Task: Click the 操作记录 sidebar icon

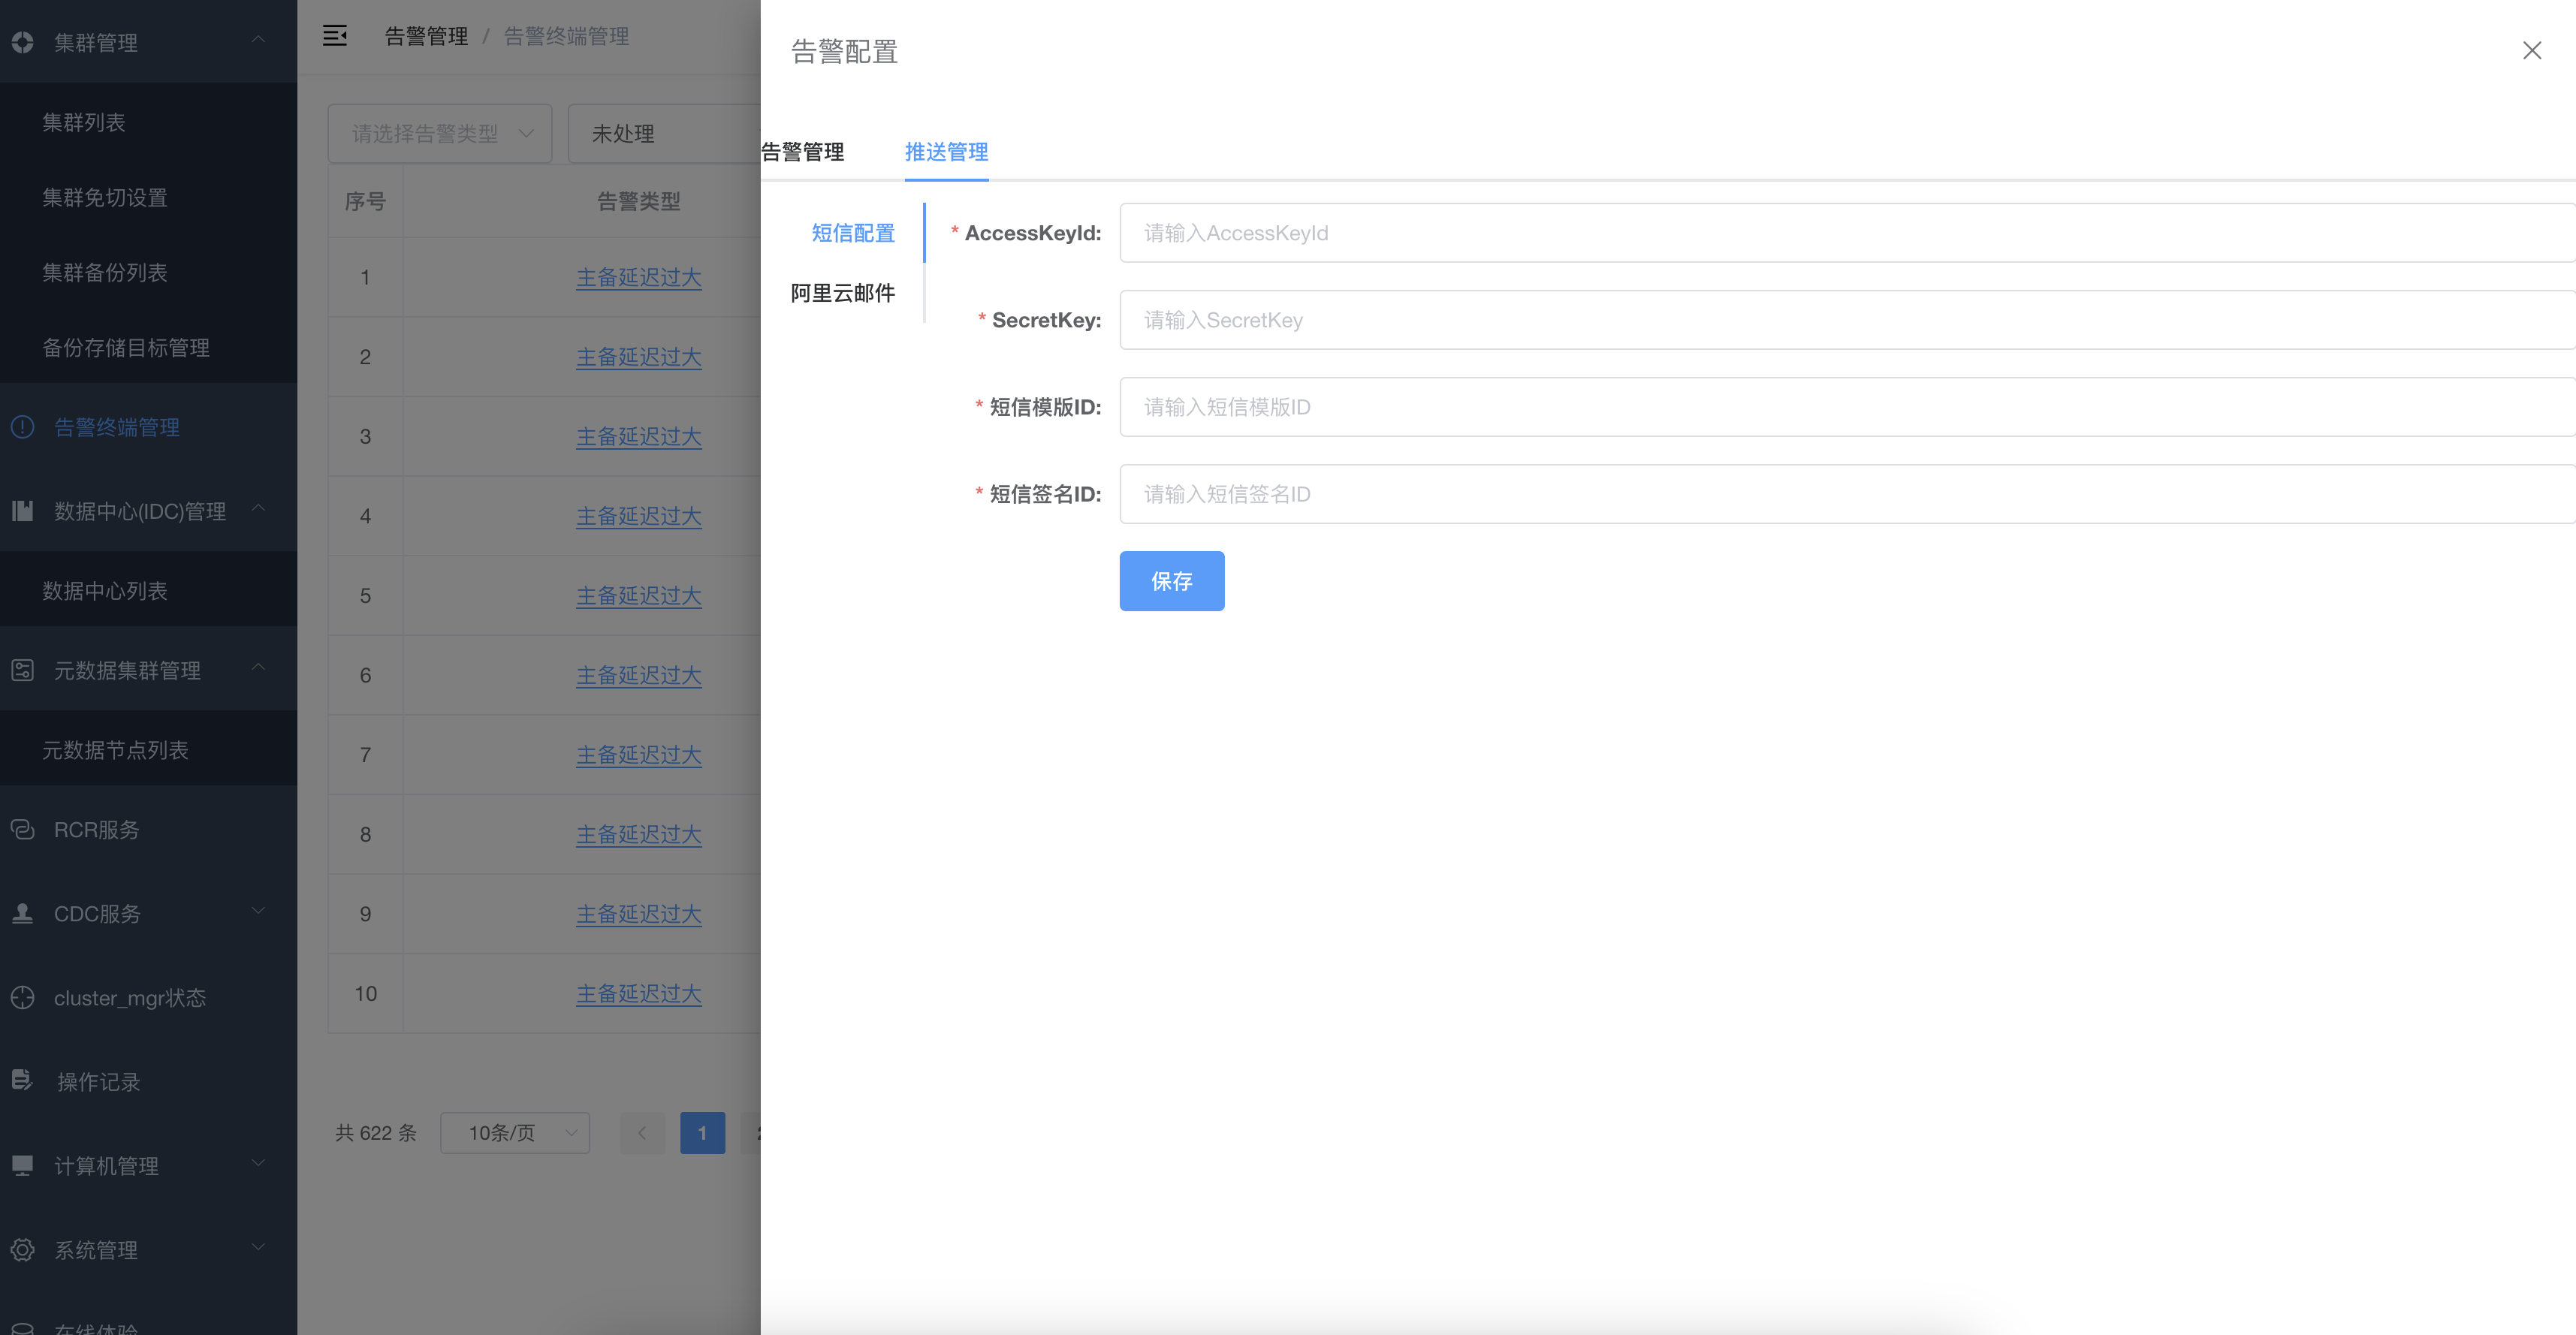Action: tap(22, 1080)
